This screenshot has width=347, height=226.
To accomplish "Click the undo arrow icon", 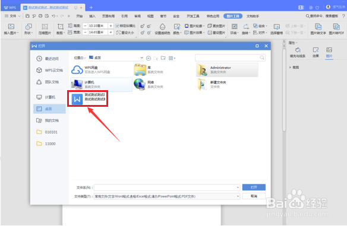I will coord(53,16).
